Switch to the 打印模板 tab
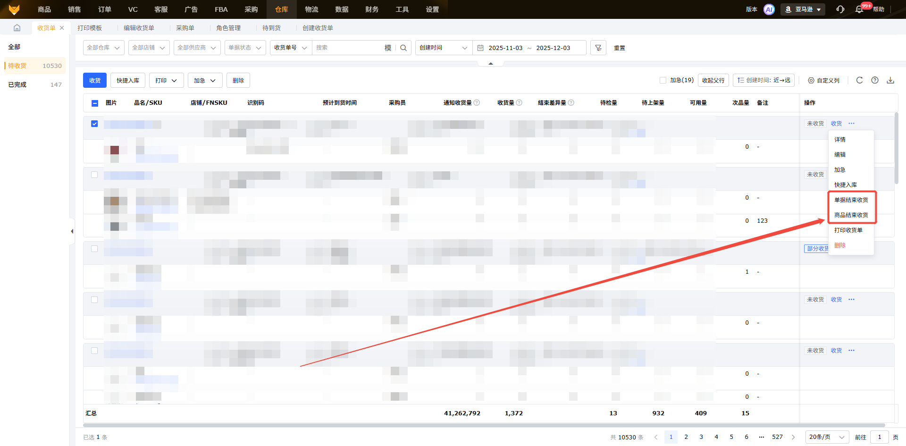This screenshot has height=446, width=906. click(x=90, y=28)
